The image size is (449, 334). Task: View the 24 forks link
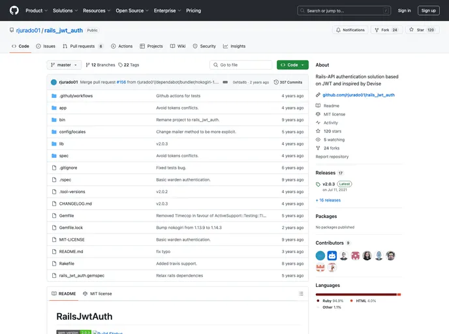coord(332,148)
